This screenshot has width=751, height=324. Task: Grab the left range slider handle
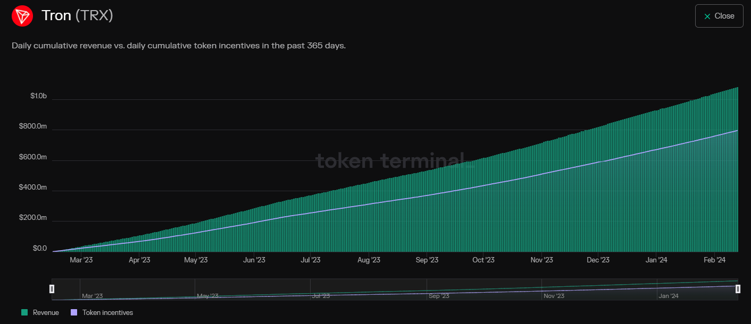[x=52, y=289]
